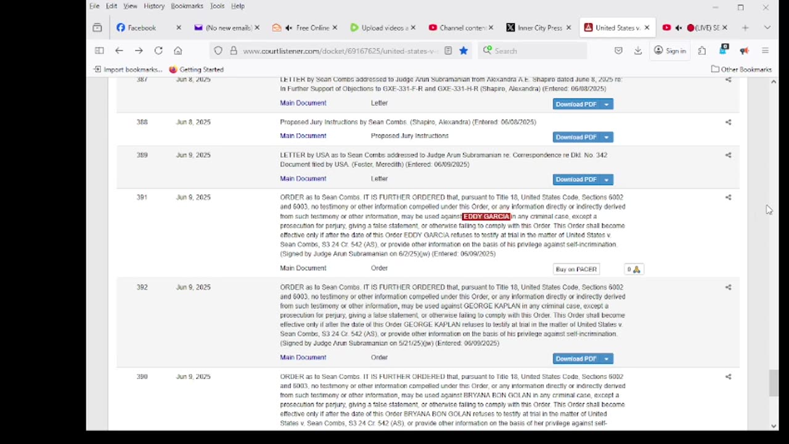Download PDF for entry 392

tap(576, 359)
